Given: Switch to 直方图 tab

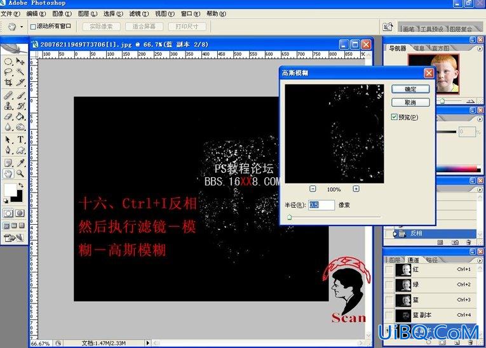Looking at the screenshot, I should (440, 48).
